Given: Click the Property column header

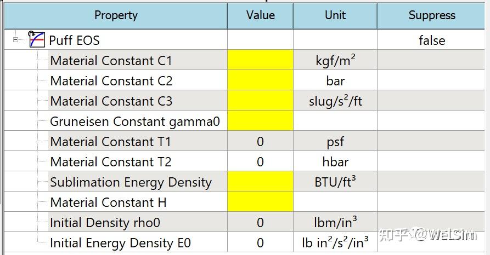Looking at the screenshot, I should [116, 15].
